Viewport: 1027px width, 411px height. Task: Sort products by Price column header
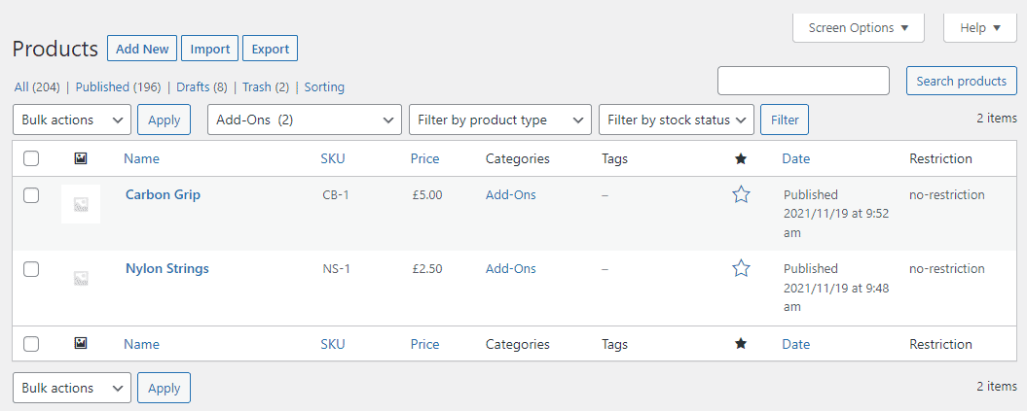coord(425,158)
